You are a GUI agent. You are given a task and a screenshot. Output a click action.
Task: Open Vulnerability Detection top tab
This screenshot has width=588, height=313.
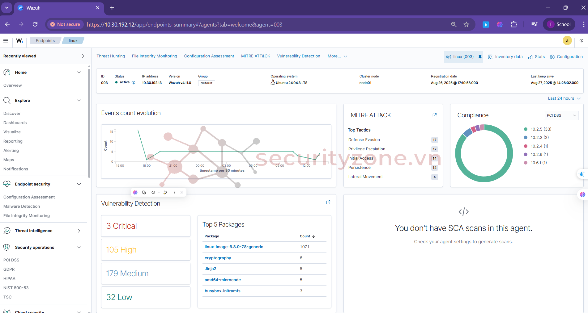(x=299, y=56)
